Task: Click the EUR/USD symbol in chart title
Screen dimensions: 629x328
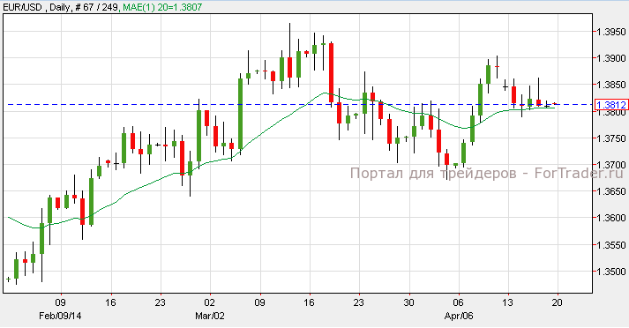Action: (x=22, y=7)
